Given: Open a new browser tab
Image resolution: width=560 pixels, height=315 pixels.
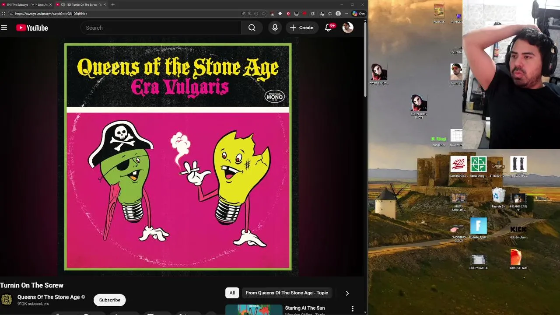Looking at the screenshot, I should click(x=113, y=4).
